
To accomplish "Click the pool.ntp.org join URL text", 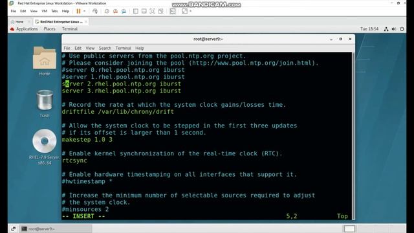I will pos(252,63).
